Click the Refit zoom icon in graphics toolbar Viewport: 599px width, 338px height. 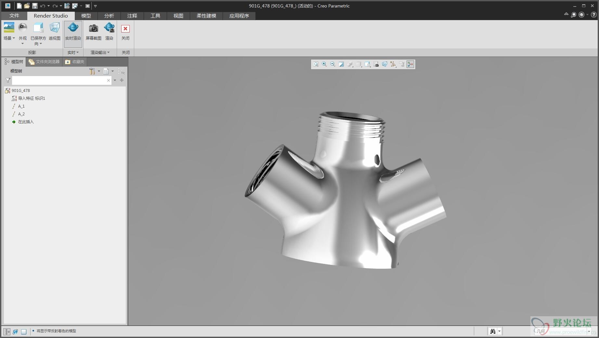point(316,64)
